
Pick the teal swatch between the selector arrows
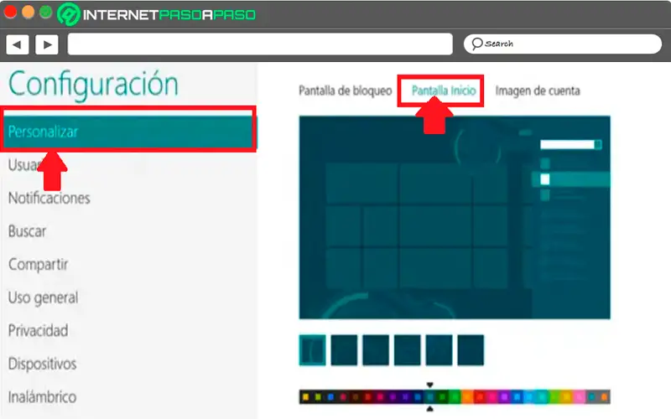click(x=430, y=397)
